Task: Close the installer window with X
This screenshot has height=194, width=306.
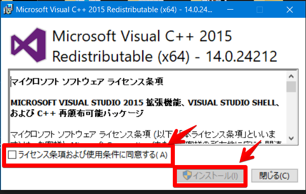Action: point(290,10)
